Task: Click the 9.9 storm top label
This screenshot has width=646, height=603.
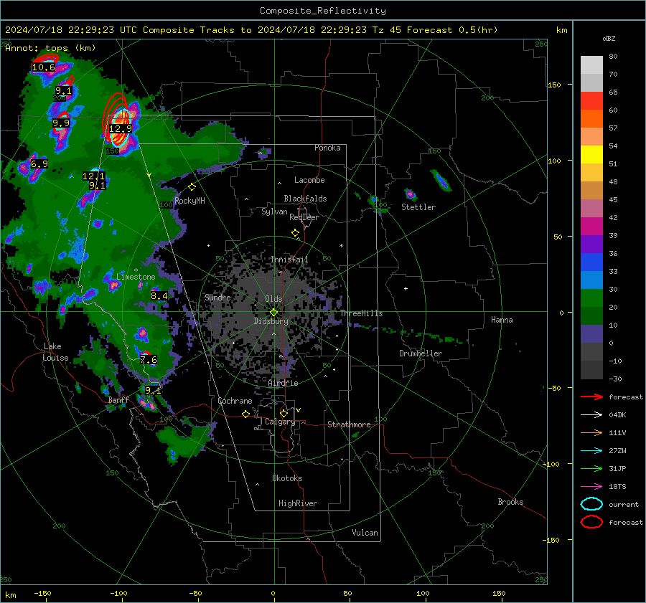Action: [x=61, y=123]
